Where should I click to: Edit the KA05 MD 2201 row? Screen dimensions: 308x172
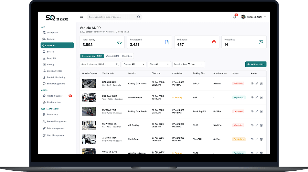tap(257, 83)
